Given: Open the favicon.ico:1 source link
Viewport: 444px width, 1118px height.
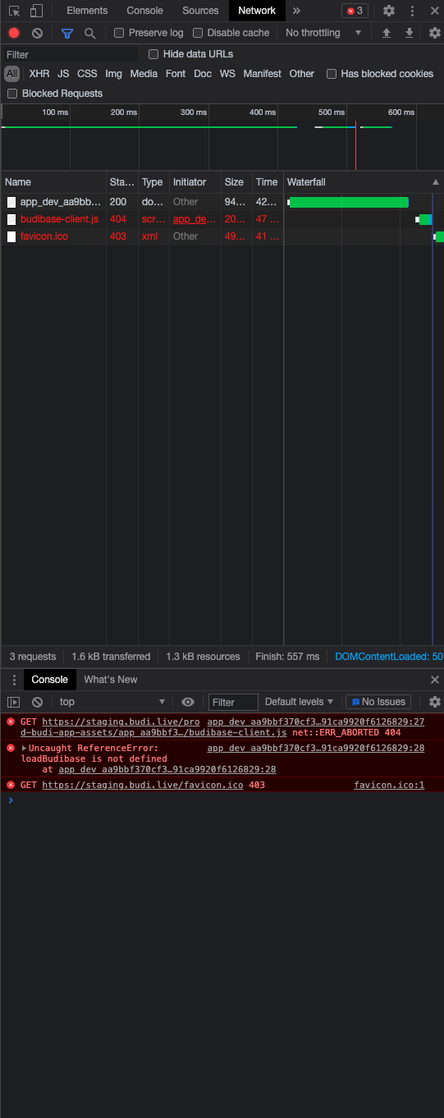Looking at the screenshot, I should (x=389, y=786).
